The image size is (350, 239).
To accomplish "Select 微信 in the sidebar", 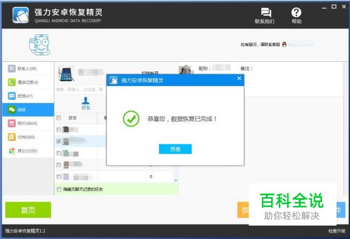I will point(28,110).
